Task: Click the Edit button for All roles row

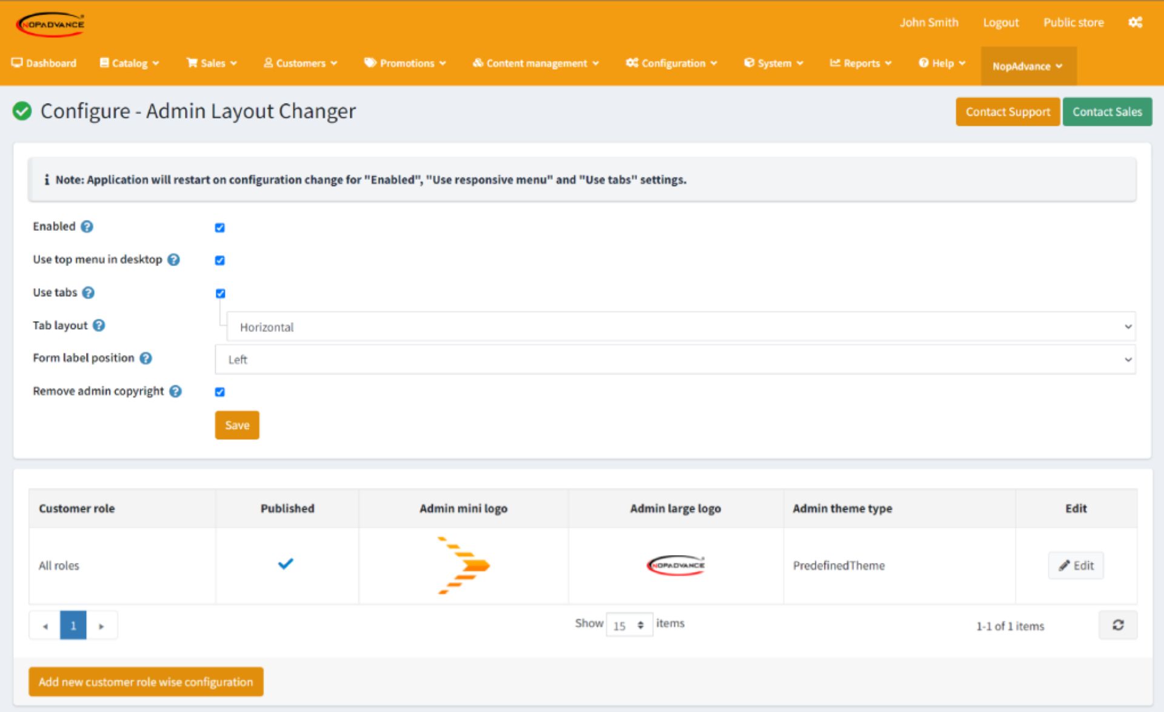Action: [x=1075, y=565]
